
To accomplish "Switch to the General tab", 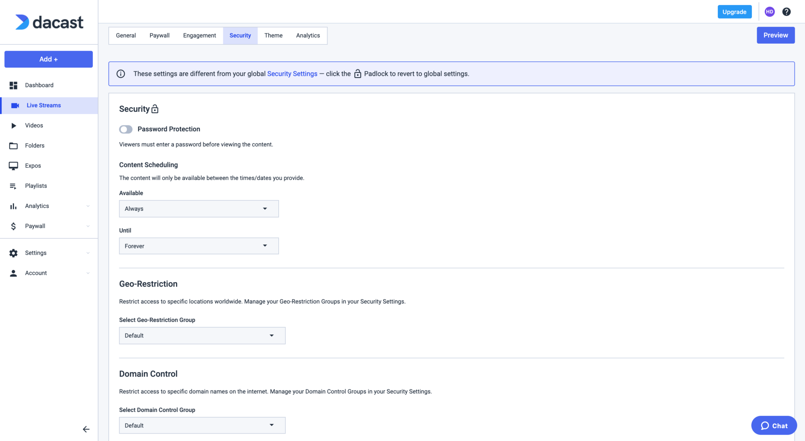I will tap(125, 35).
